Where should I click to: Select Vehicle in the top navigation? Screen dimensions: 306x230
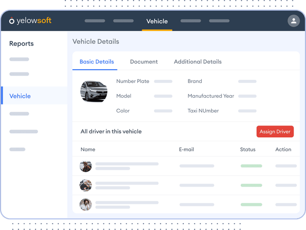[x=157, y=21]
